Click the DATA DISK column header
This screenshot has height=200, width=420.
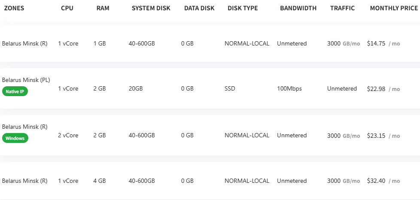click(x=199, y=8)
